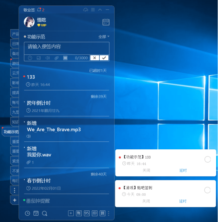Image resolution: width=218 pixels, height=222 pixels.
Task: Cancel the note with the X button
Action: pos(94,58)
